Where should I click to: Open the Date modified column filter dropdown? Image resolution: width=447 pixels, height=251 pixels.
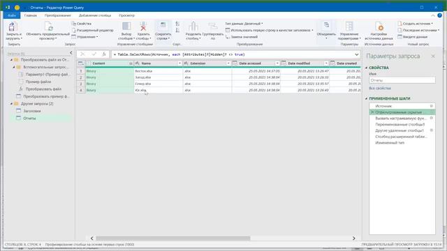pyautogui.click(x=326, y=63)
